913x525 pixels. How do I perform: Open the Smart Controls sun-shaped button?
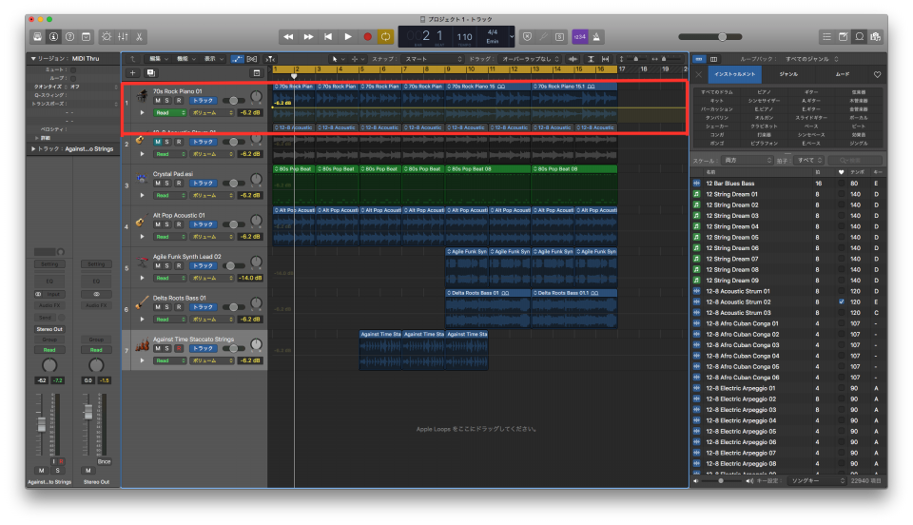click(x=107, y=37)
